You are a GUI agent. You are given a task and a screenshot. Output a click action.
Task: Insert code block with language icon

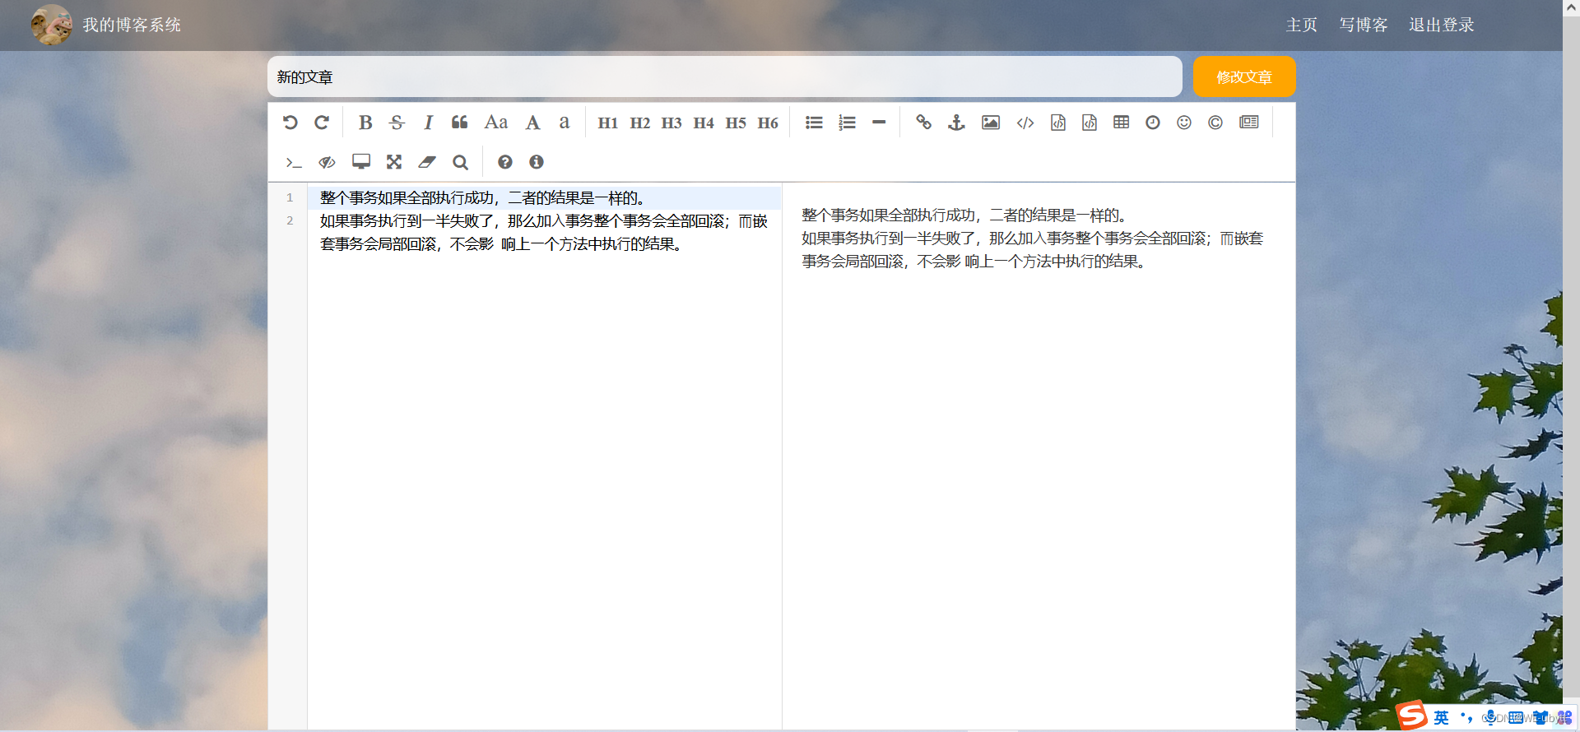pyautogui.click(x=1090, y=123)
